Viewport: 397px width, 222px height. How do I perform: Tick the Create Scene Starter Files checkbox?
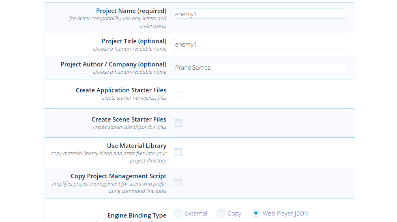(178, 123)
